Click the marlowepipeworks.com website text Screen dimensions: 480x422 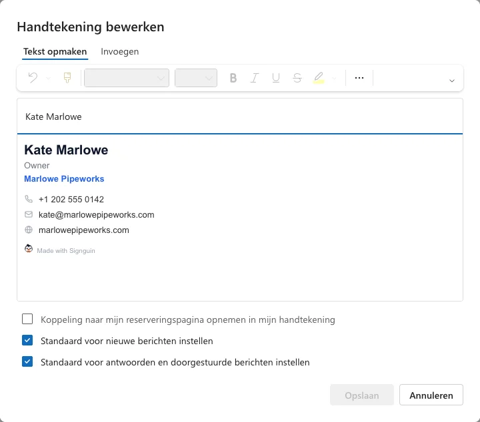pyautogui.click(x=84, y=230)
